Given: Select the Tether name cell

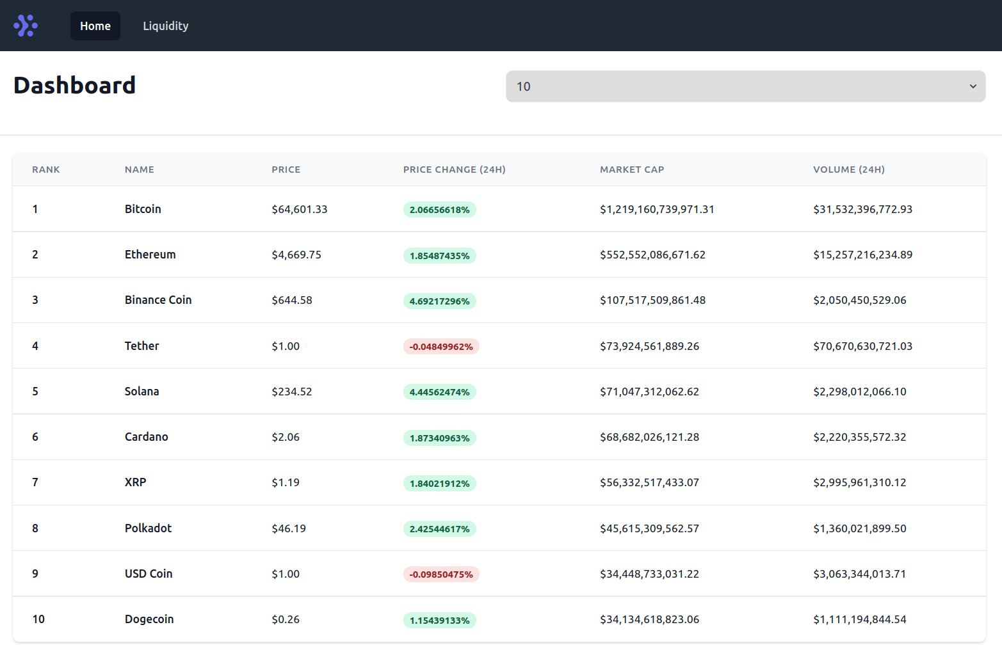Looking at the screenshot, I should (x=141, y=346).
